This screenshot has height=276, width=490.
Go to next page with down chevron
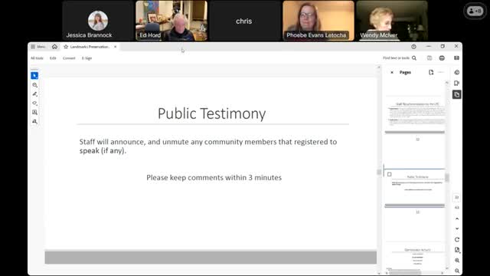[x=457, y=228]
